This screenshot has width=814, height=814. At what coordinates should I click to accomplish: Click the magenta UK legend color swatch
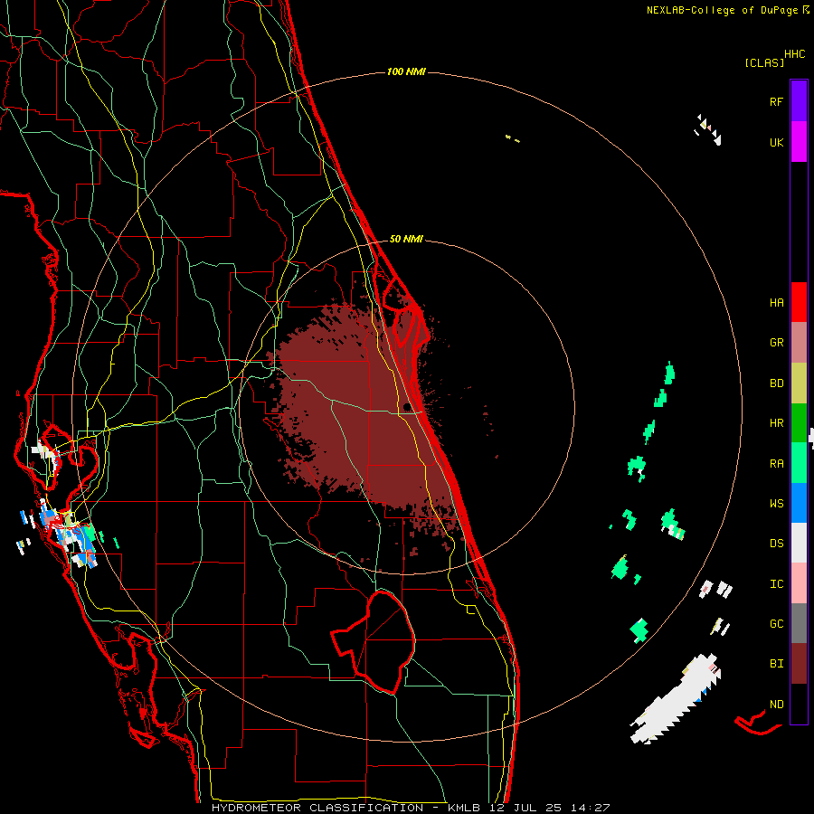click(x=799, y=142)
